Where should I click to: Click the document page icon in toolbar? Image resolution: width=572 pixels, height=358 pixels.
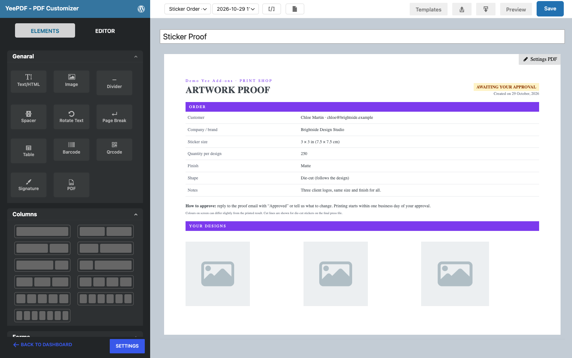click(295, 9)
